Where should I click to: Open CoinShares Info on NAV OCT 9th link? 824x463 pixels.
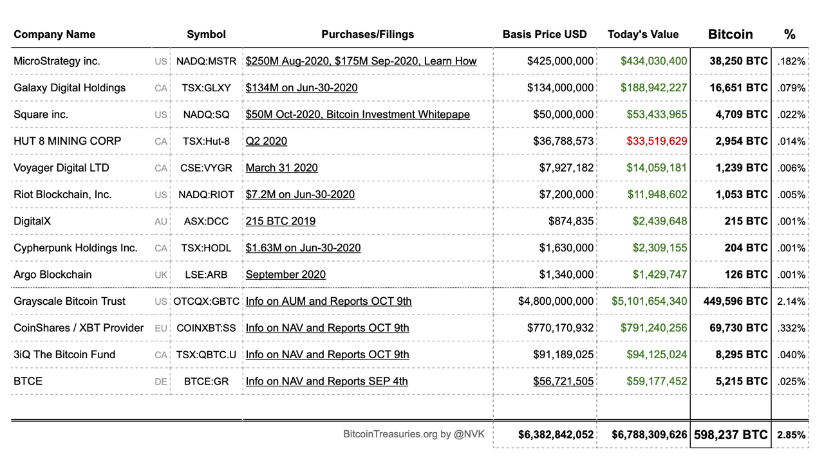pyautogui.click(x=328, y=328)
